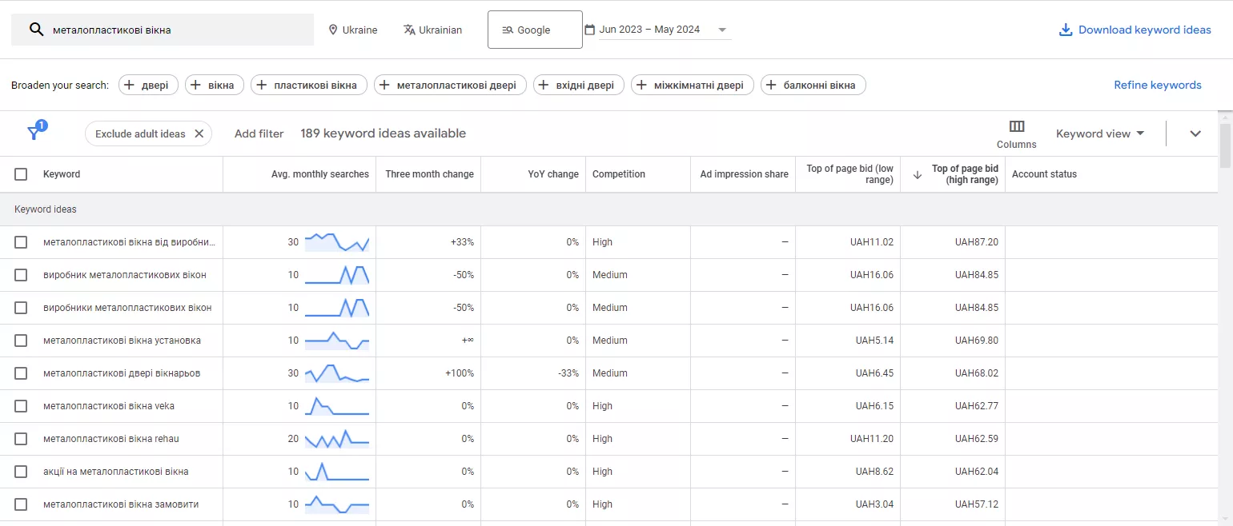The width and height of the screenshot is (1233, 526).
Task: Expand the Jun 2023 – May 2024 date dropdown
Action: [722, 30]
